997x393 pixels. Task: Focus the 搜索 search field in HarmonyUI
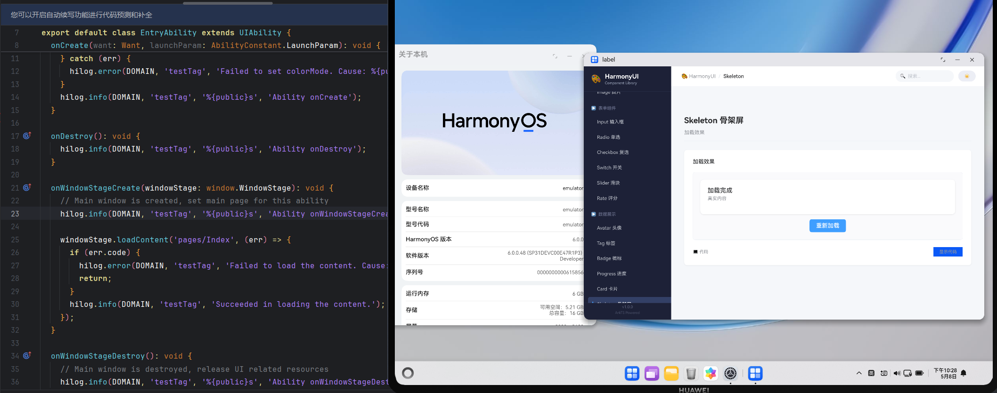pos(924,76)
